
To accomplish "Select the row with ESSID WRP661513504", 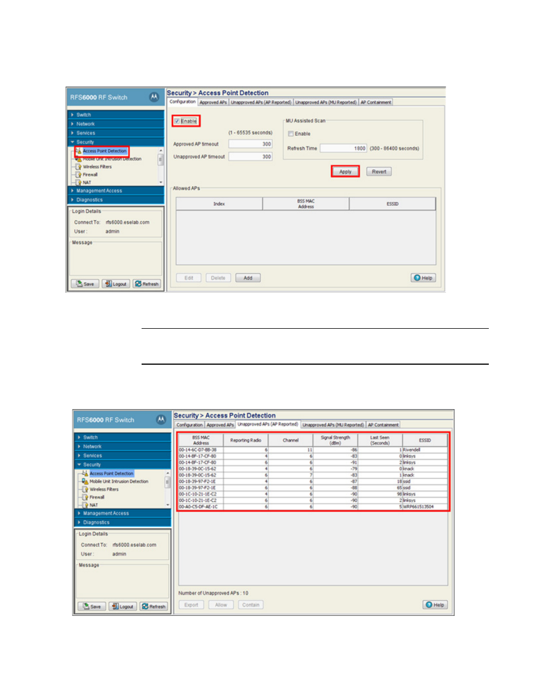I will point(313,507).
